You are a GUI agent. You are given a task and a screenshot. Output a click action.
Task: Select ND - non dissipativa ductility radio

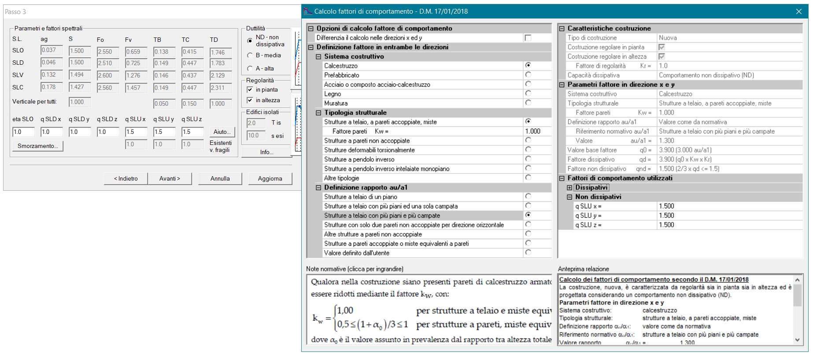250,41
